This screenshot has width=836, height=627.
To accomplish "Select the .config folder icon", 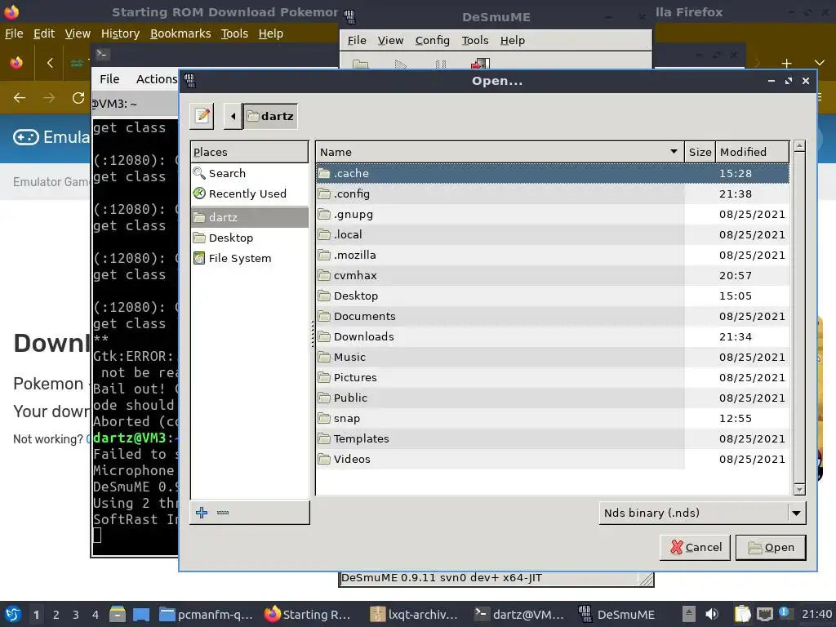I will coord(324,193).
